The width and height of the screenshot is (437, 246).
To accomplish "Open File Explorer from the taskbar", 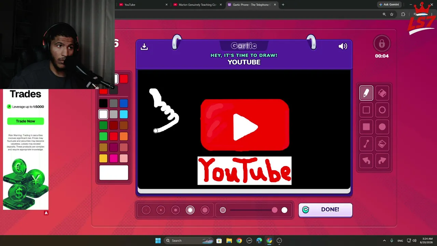I will pyautogui.click(x=229, y=241).
